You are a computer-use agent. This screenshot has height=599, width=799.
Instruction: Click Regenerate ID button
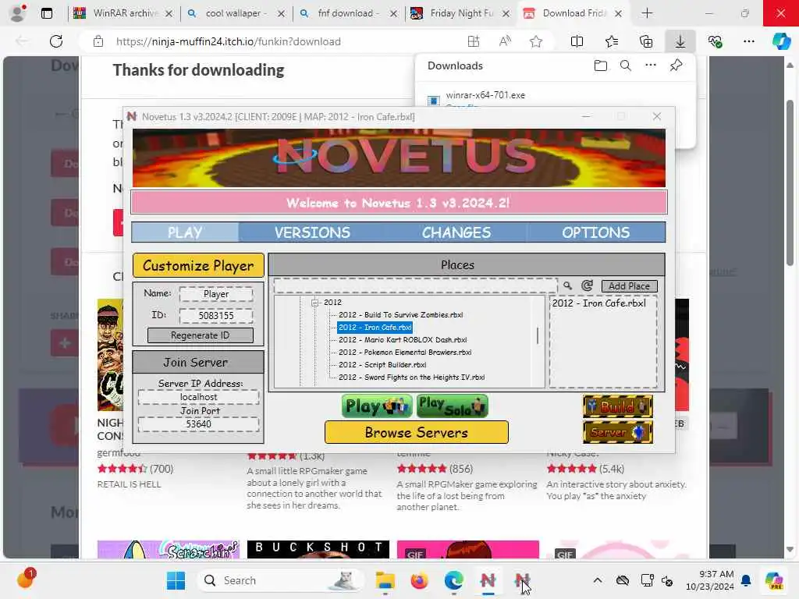point(201,335)
